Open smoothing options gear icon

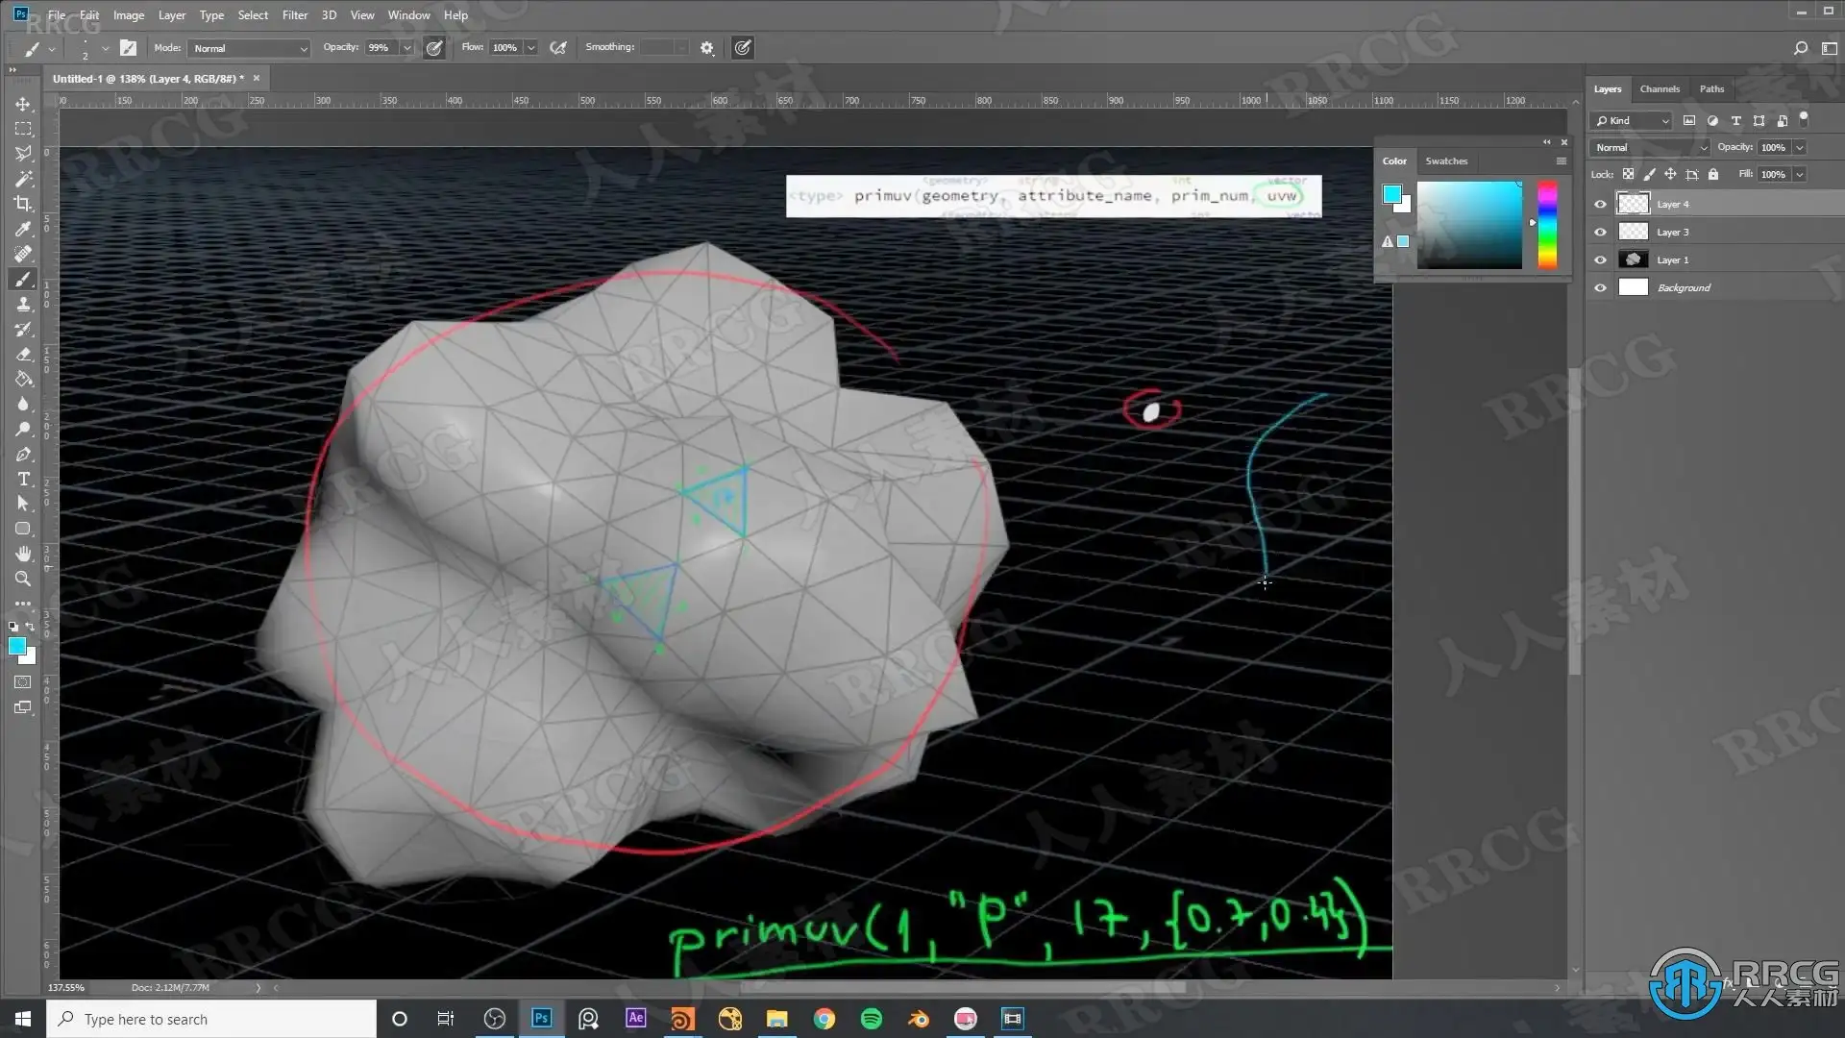tap(707, 48)
